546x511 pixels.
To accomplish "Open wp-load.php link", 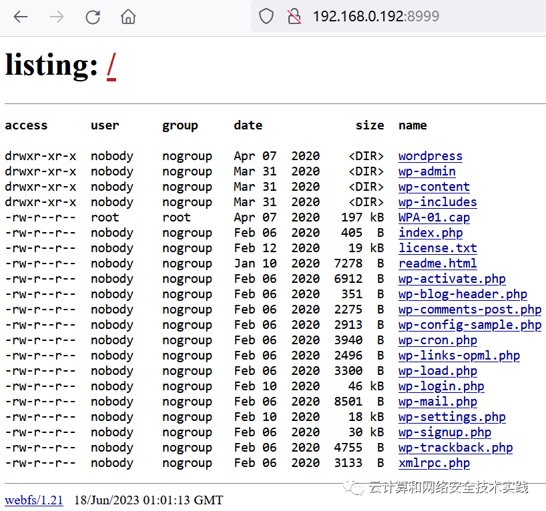I will [x=438, y=371].
